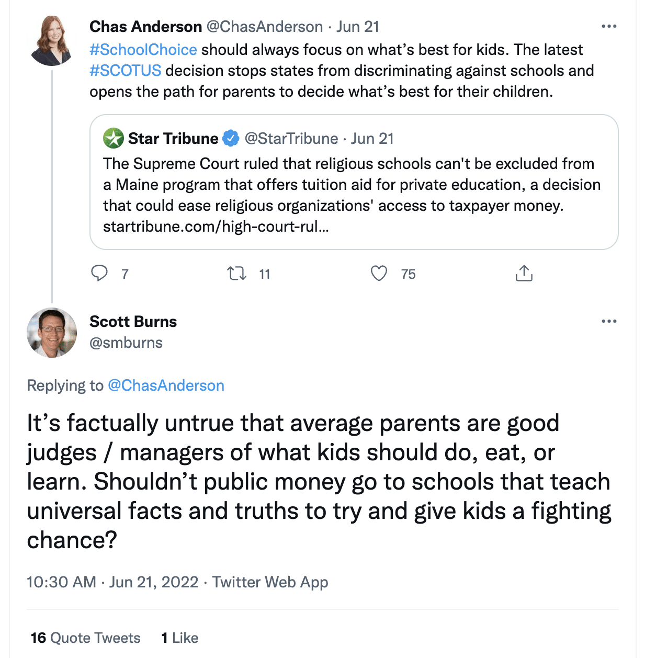Viewport: 656px width, 658px height.
Task: Click @ChasAnderson in Replying to line
Action: (x=166, y=385)
